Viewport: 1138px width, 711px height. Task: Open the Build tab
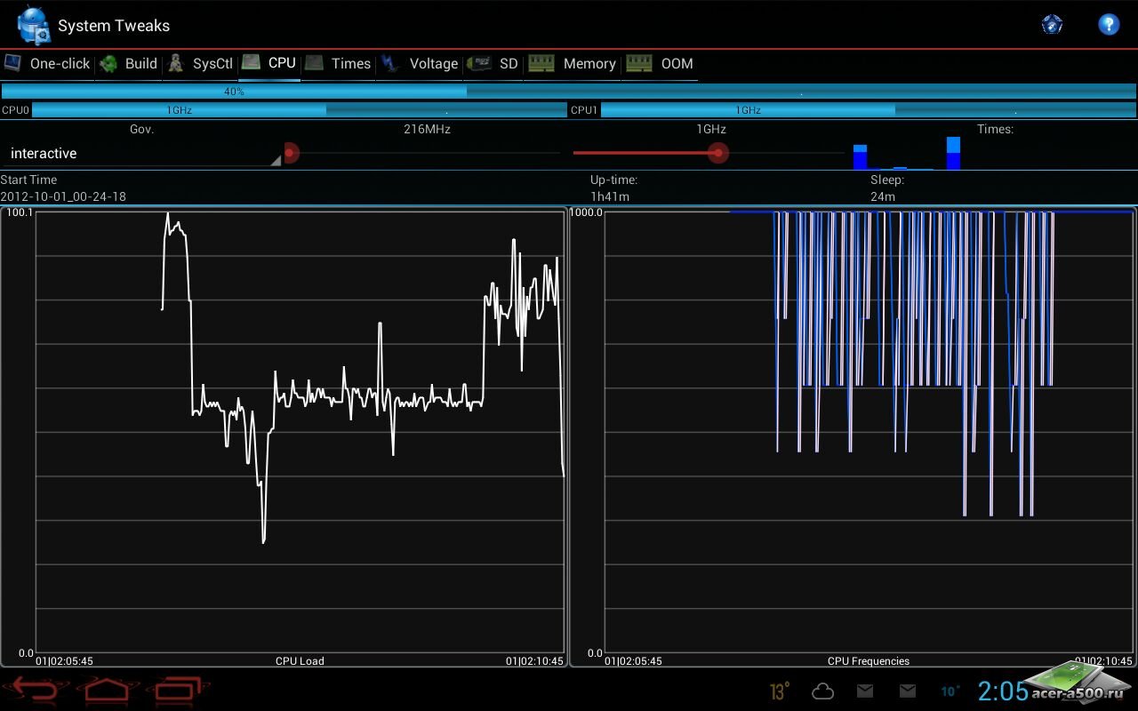pos(129,64)
